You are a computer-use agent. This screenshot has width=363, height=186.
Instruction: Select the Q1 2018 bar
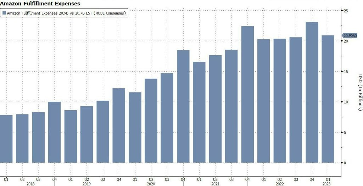[x=6, y=139]
